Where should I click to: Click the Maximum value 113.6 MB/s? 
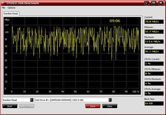click(x=154, y=42)
